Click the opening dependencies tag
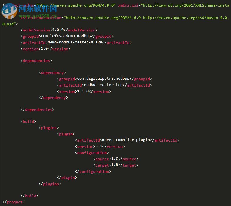This screenshot has height=206, width=231. tap(36, 61)
